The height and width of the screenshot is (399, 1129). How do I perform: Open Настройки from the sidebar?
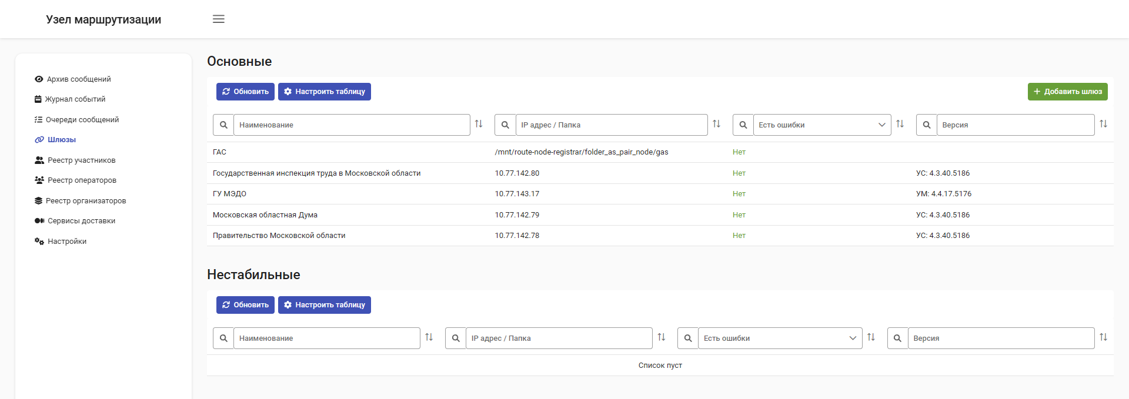[66, 242]
